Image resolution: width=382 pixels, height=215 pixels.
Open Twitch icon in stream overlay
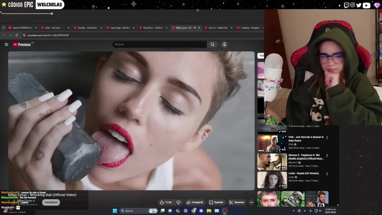346,5
